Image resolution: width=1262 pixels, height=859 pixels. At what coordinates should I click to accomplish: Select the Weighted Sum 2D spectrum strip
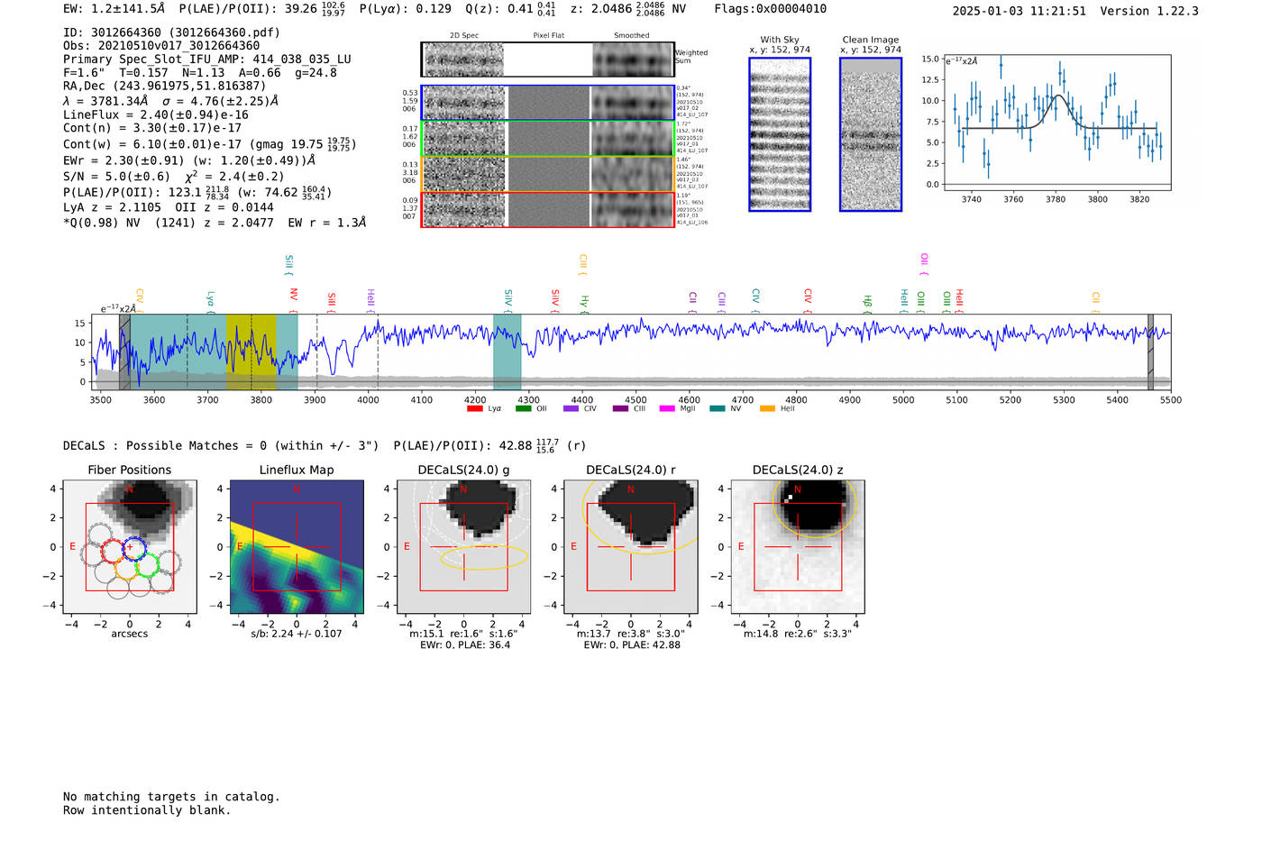point(547,59)
